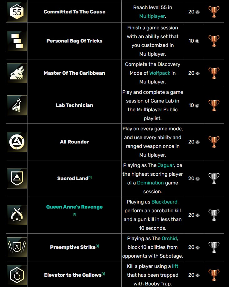Image resolution: width=229 pixels, height=287 pixels.
Task: Select the crossed pistols achievement icon
Action: pyautogui.click(x=17, y=215)
